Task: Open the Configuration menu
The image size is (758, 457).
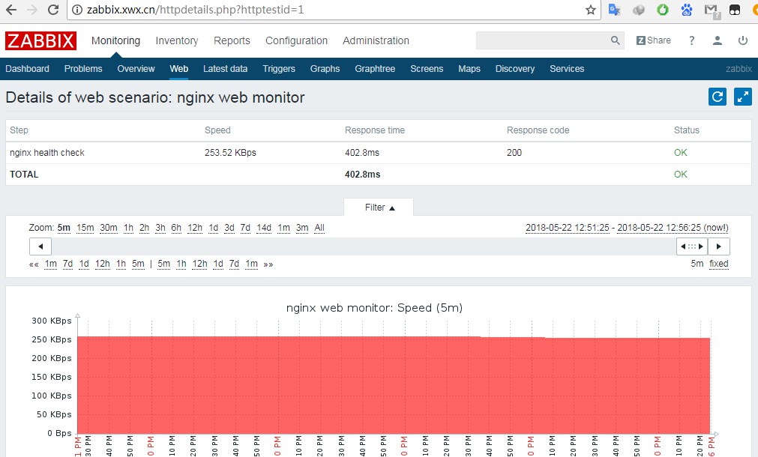Action: click(x=296, y=40)
